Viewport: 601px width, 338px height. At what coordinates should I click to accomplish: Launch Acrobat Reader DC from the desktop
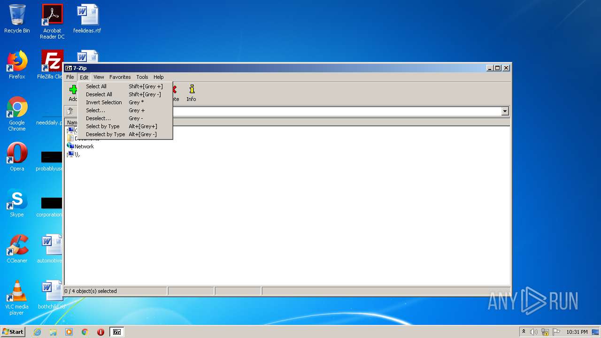[x=52, y=22]
